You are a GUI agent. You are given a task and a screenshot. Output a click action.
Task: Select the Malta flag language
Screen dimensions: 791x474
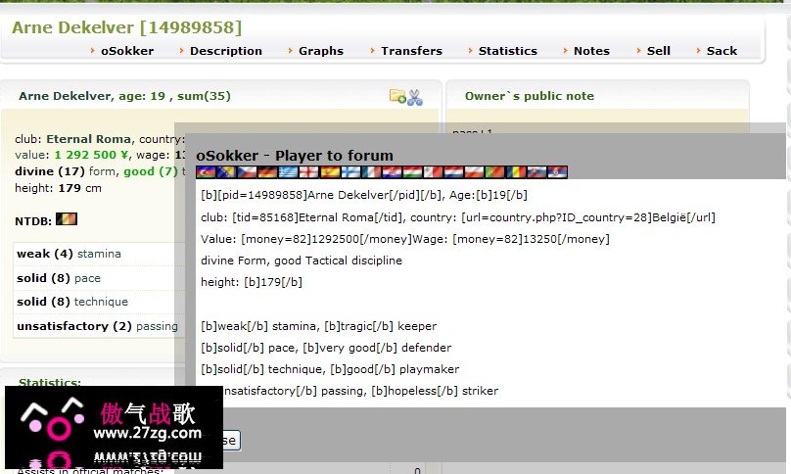tap(434, 172)
